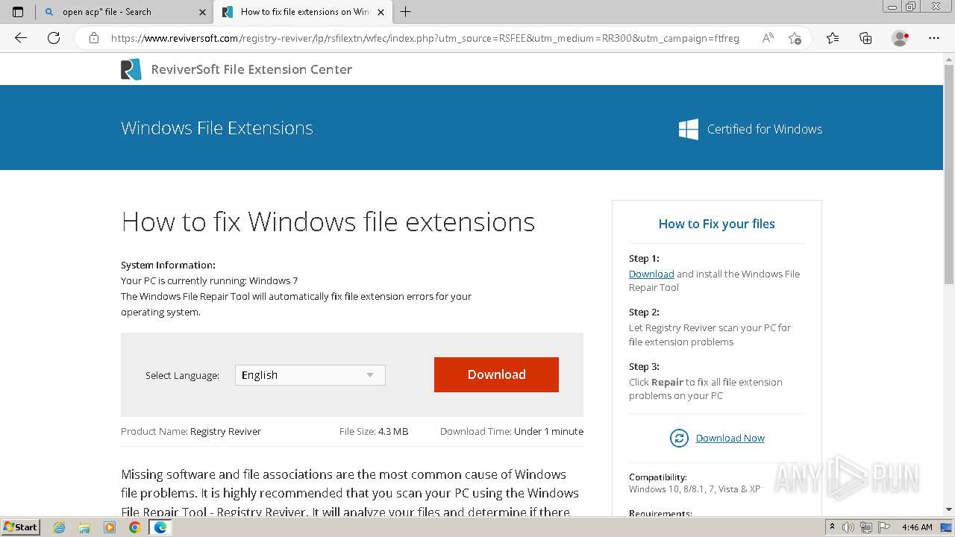Open the tab actions menu icon
This screenshot has height=537, width=955.
(18, 12)
